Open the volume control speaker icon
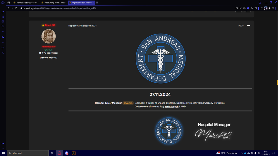The height and width of the screenshot is (156, 278). (x=252, y=153)
